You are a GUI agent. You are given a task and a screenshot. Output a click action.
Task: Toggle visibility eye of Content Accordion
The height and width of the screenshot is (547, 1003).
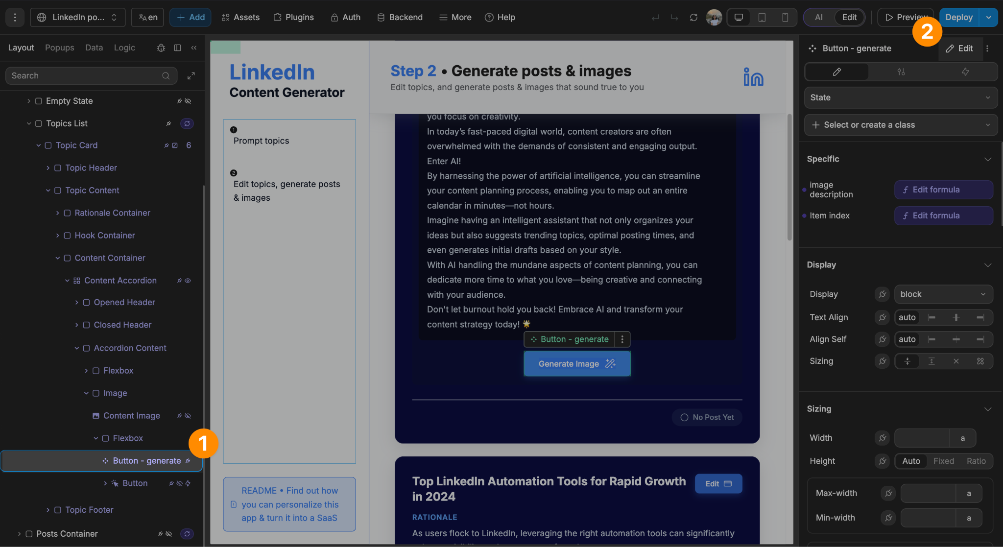tap(188, 281)
